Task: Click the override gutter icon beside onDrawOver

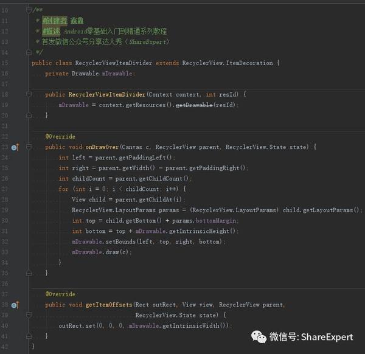Action: (x=15, y=147)
